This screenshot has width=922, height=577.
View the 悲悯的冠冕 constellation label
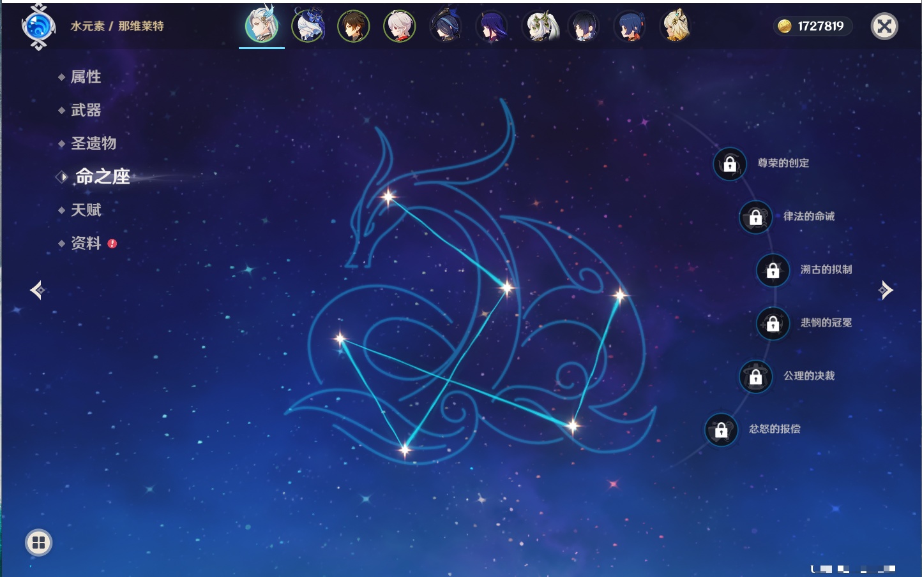click(826, 323)
